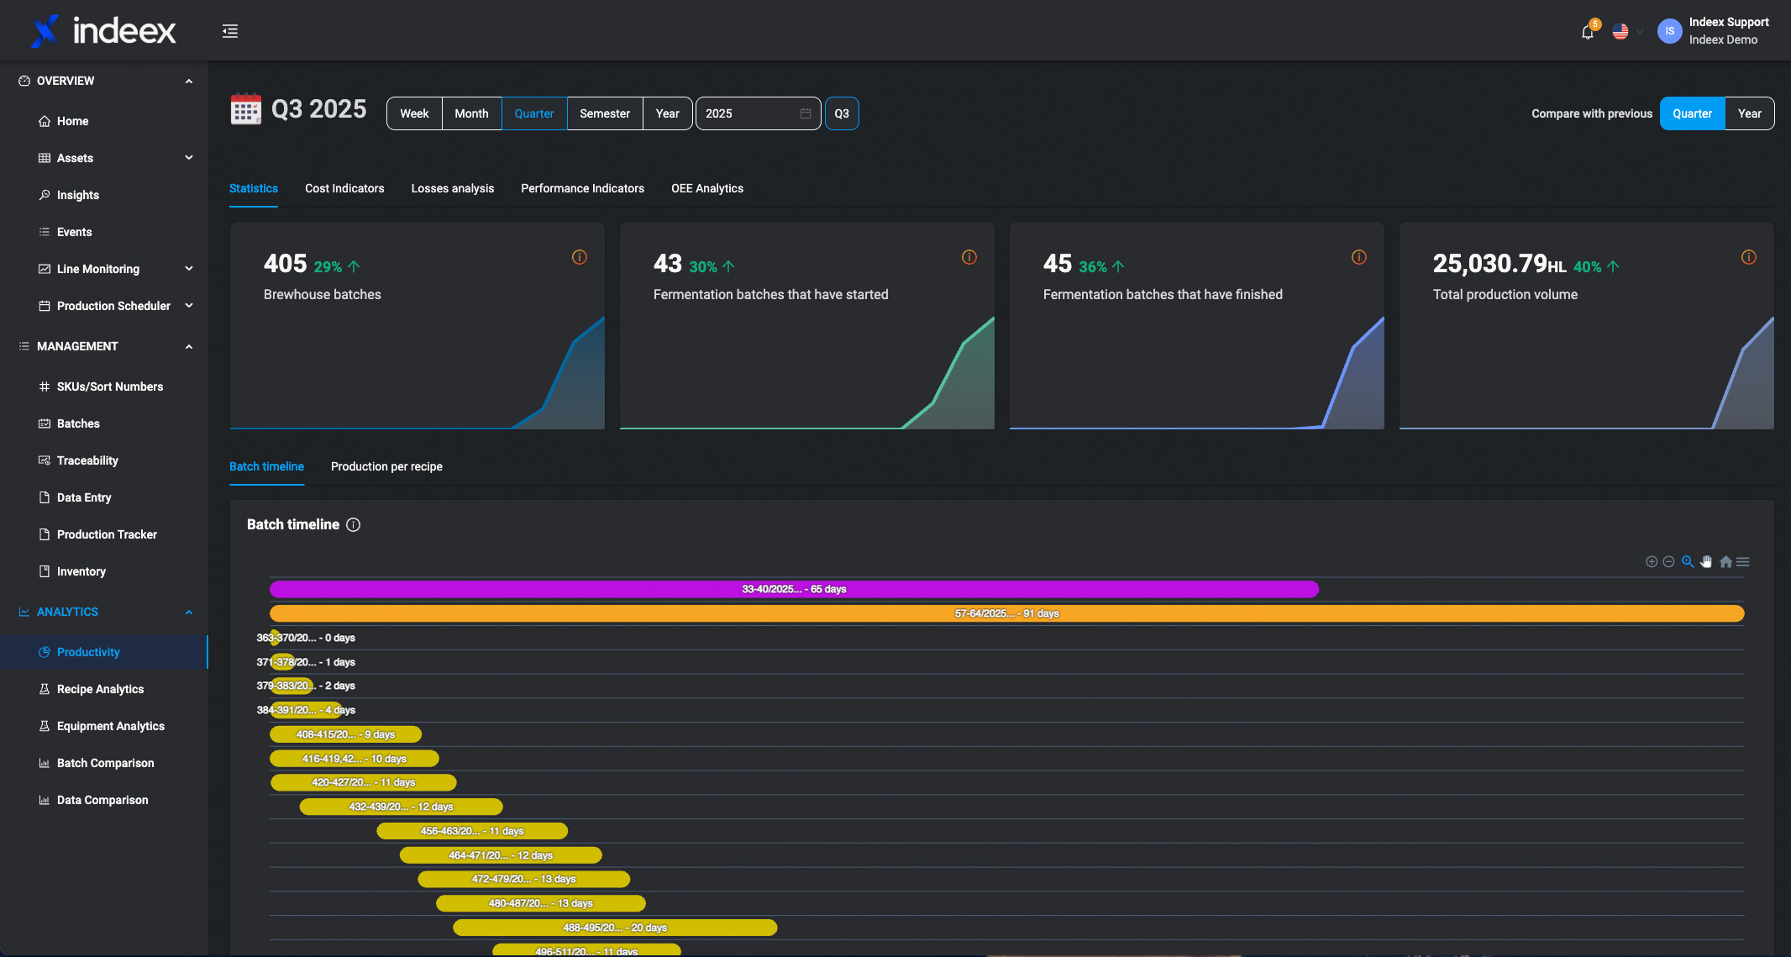
Task: Open the notifications bell
Action: (x=1587, y=32)
